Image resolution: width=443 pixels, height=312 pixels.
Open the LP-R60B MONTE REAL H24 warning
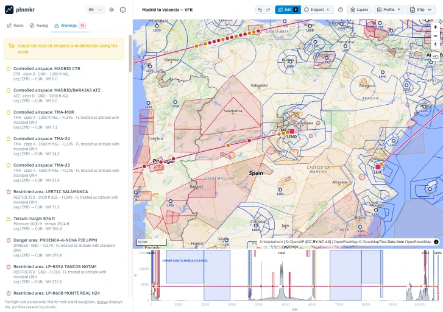click(65, 293)
